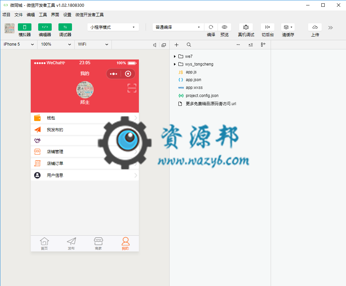The image size is (346, 286).
Task: Click the orange wallet icon
Action: [37, 118]
